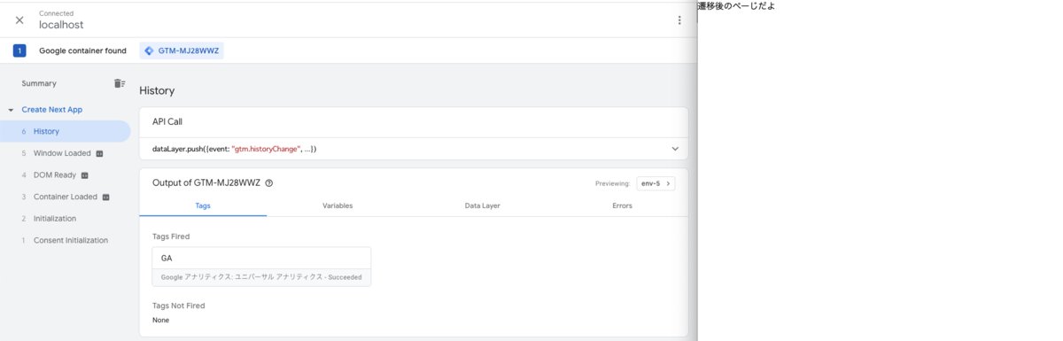The height and width of the screenshot is (341, 1063).
Task: Click the Create Next App page label
Action: 52,110
